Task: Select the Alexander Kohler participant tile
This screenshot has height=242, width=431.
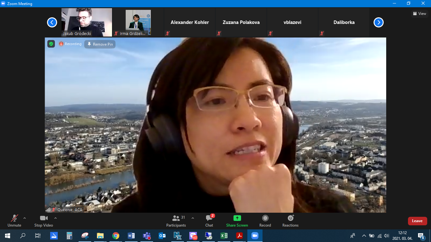Action: click(x=190, y=22)
